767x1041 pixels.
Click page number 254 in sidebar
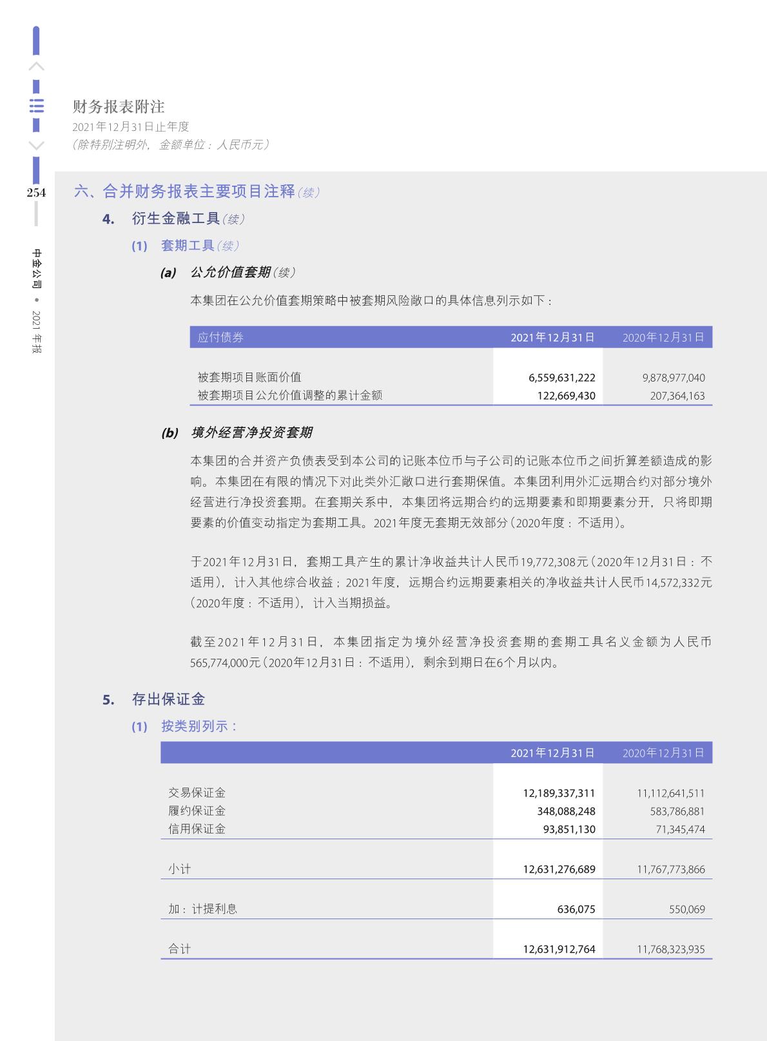pos(36,192)
